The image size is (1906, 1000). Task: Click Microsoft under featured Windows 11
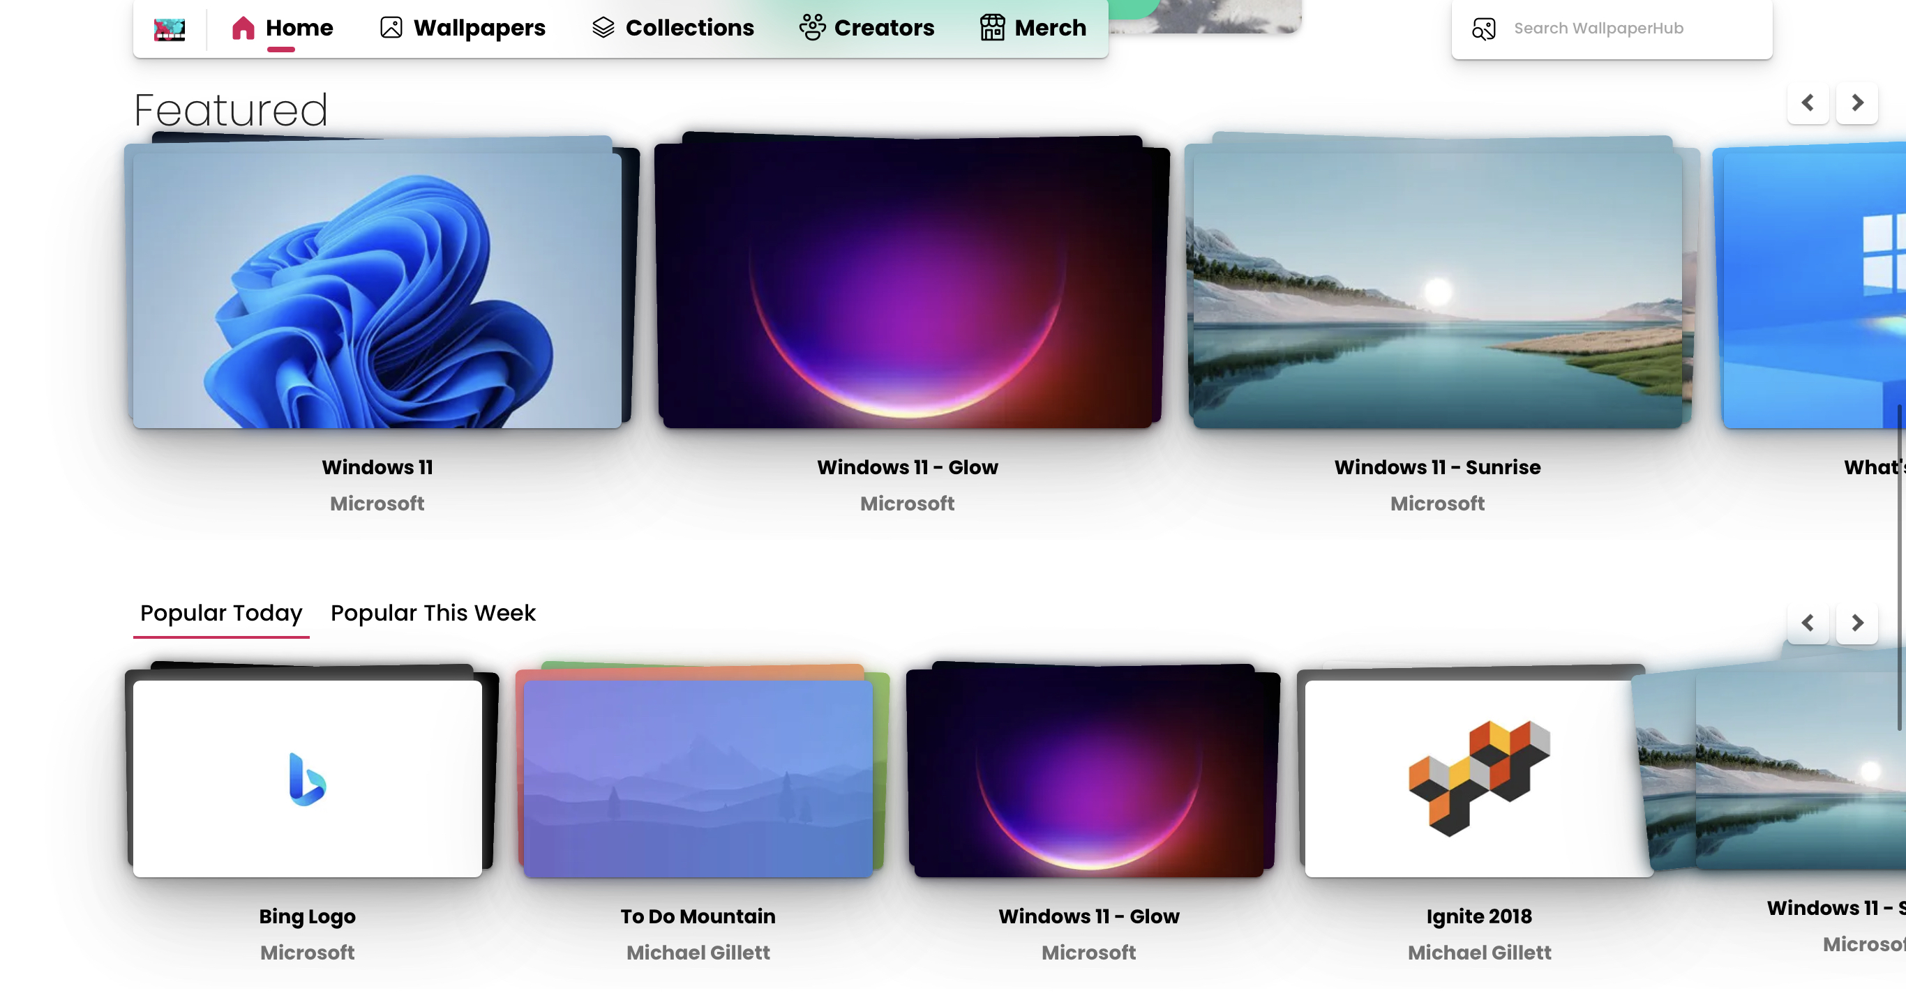(377, 503)
